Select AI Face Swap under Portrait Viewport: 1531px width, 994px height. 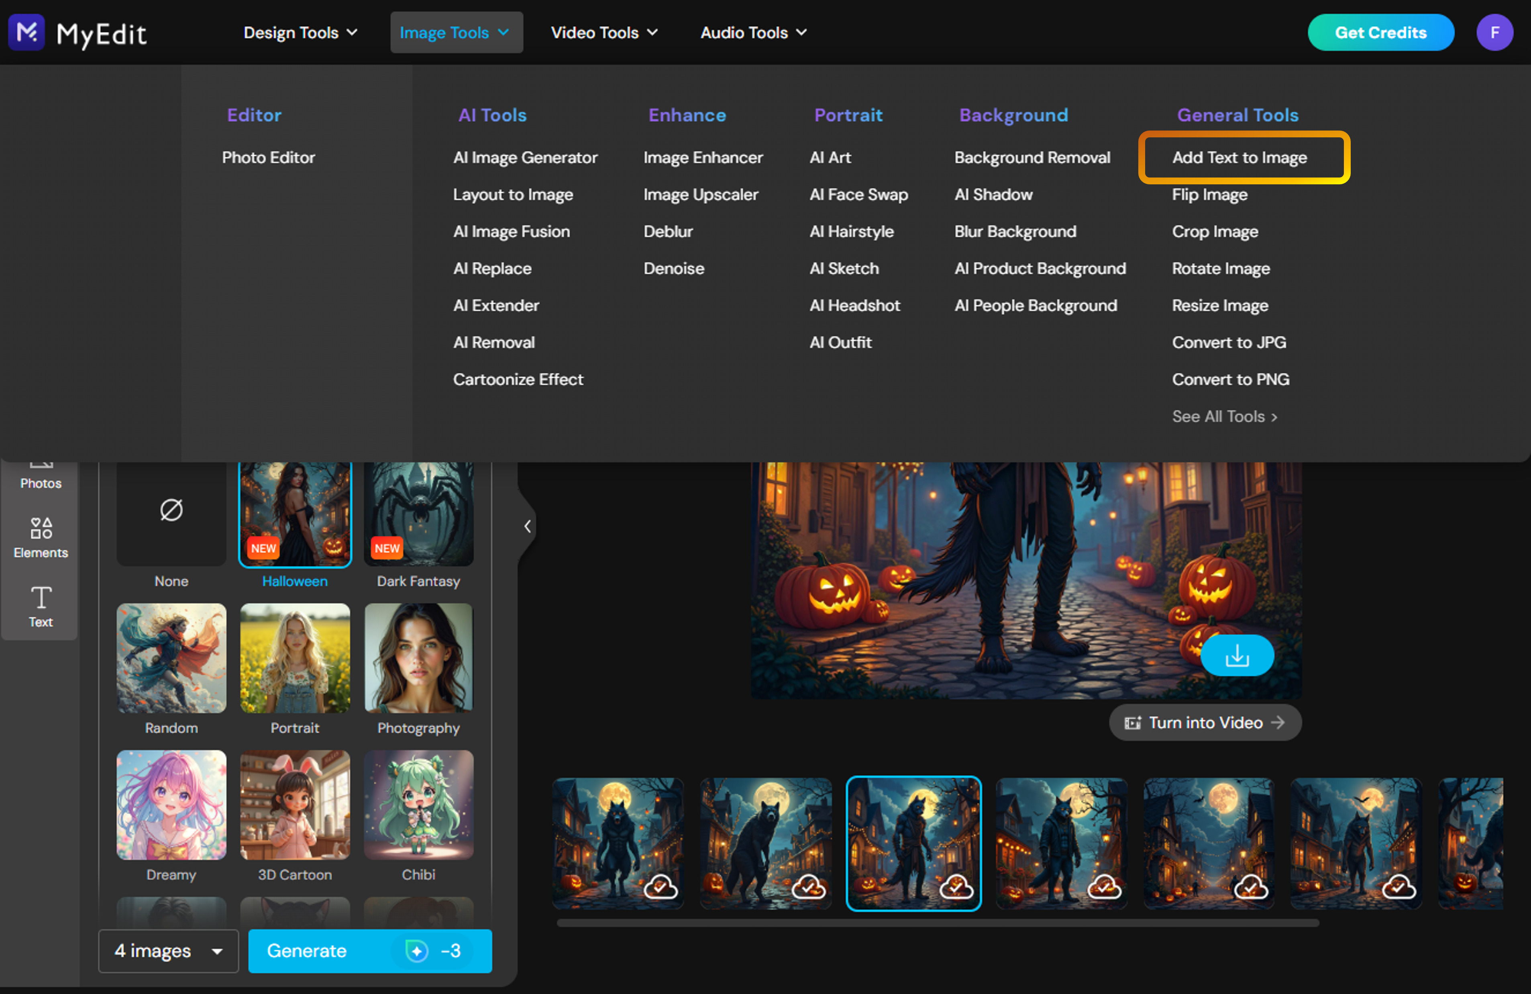point(859,194)
